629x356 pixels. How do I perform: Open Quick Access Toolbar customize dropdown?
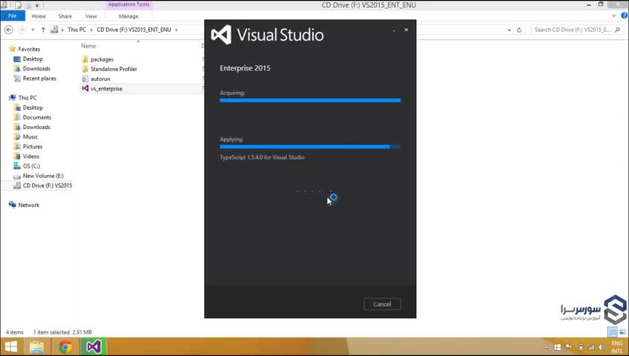click(37, 5)
